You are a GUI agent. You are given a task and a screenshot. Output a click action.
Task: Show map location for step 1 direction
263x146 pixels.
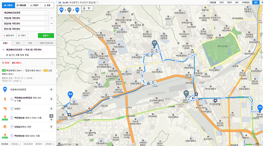(51, 99)
